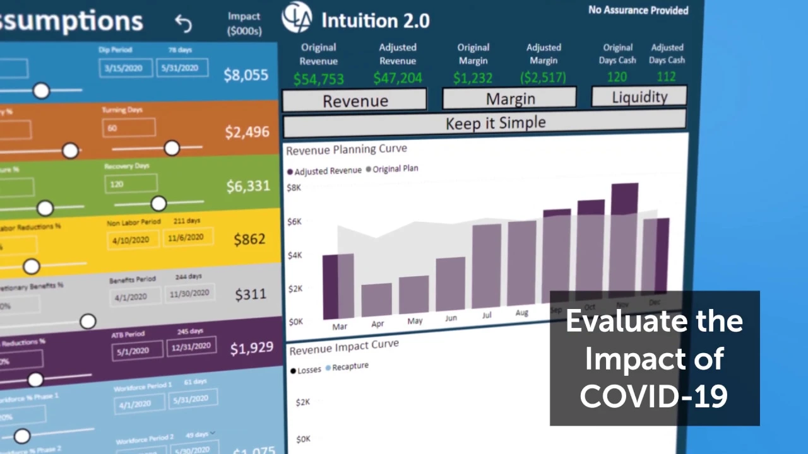Click the Impact ($000s) column header
The width and height of the screenshot is (808, 454).
tap(245, 23)
